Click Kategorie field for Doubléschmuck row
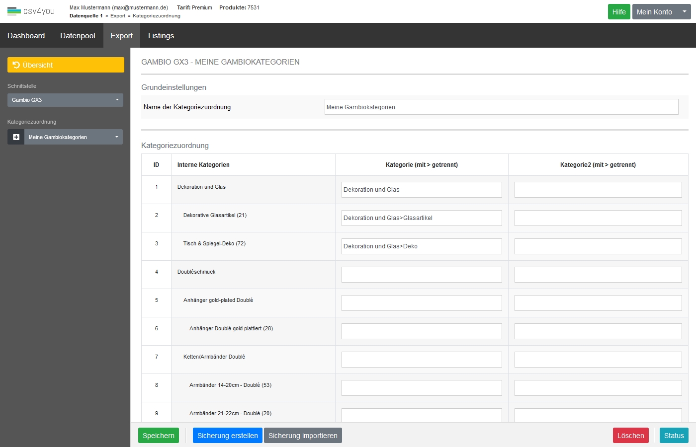 [x=422, y=275]
